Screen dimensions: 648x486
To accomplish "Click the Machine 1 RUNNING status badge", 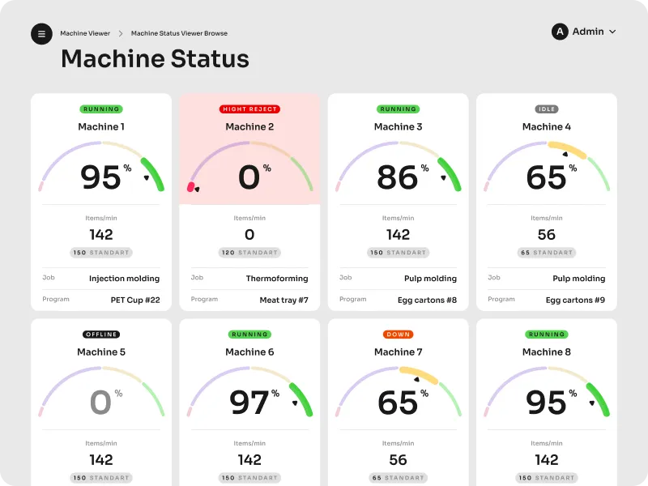I will 101,109.
